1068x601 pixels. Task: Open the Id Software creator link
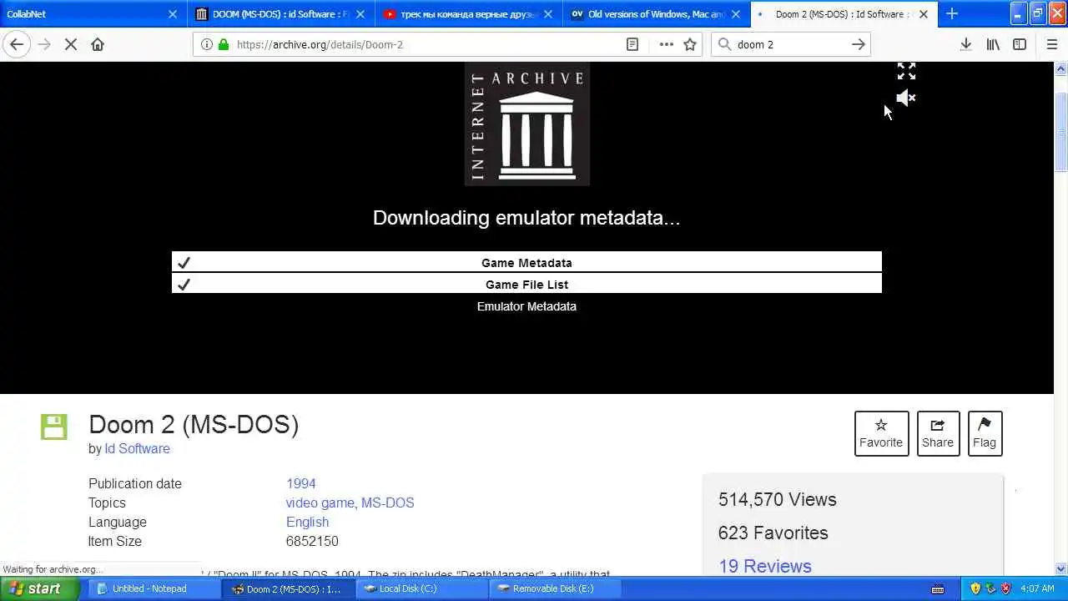click(137, 448)
